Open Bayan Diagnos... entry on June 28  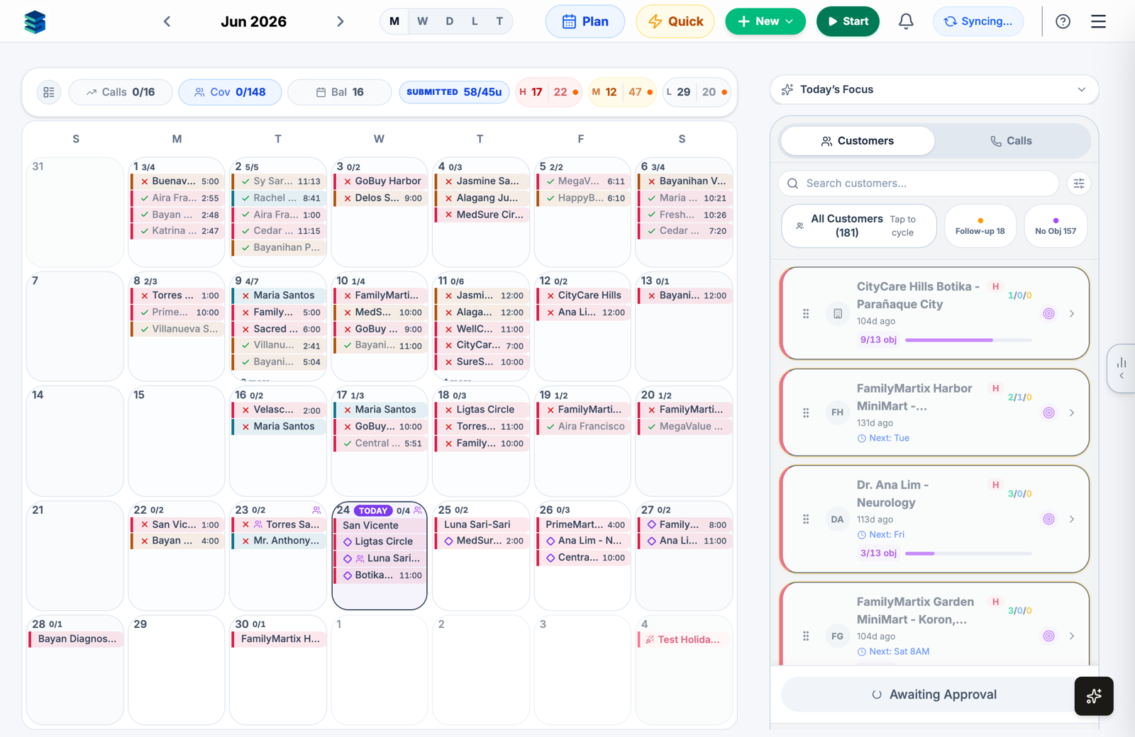[75, 639]
